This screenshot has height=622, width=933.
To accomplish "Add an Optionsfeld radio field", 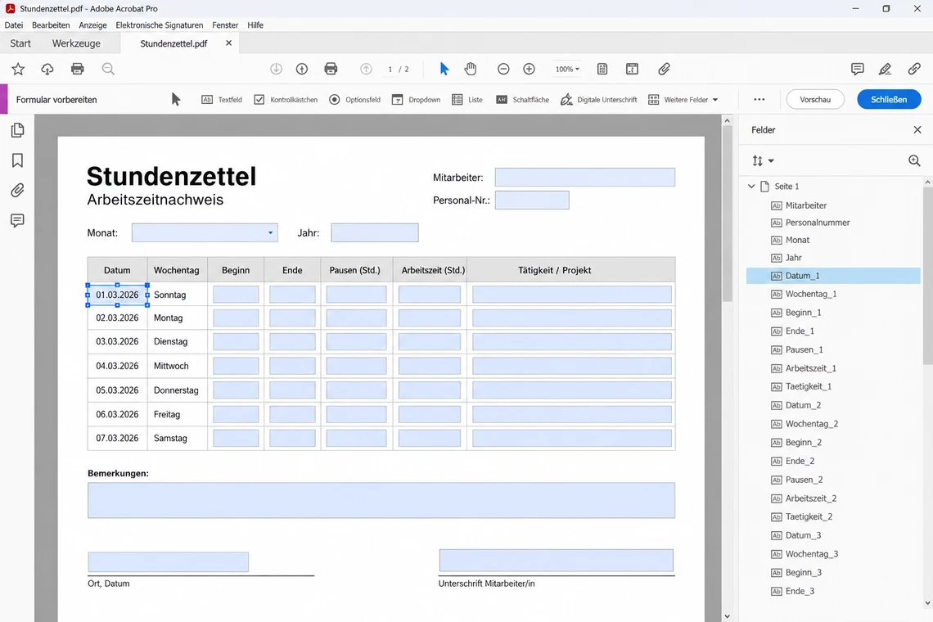I will pyautogui.click(x=354, y=99).
